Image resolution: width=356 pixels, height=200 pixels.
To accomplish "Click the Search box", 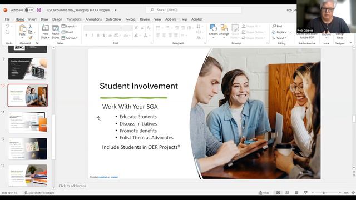I will (x=194, y=10).
